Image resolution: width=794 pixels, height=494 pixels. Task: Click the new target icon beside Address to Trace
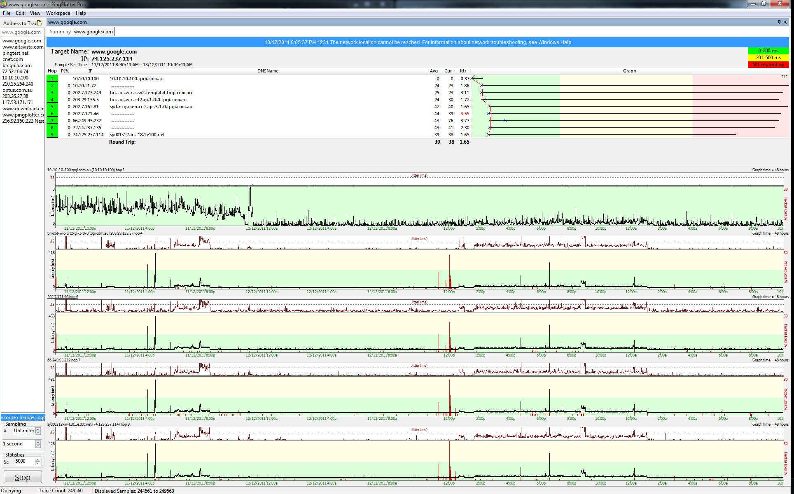tap(39, 23)
